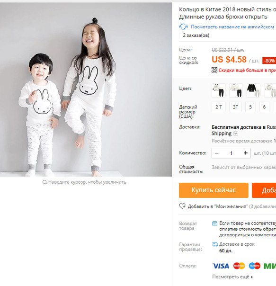
Task: Click the return policy icon
Action: (215, 223)
